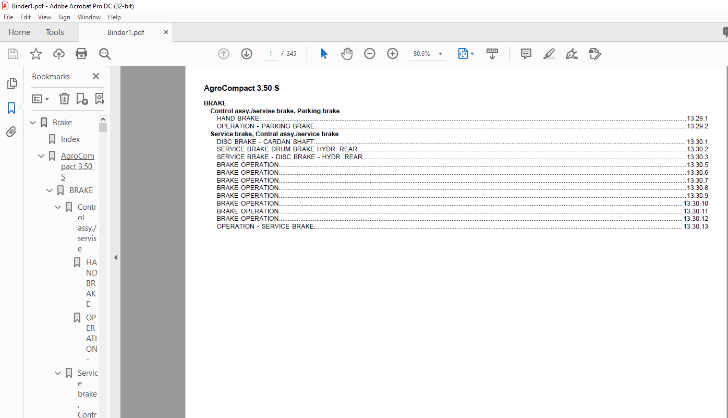
Task: Upload file to Document Cloud
Action: click(x=59, y=54)
